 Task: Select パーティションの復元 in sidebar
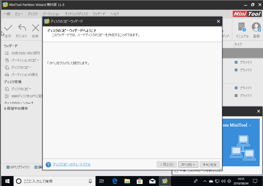click(24, 75)
